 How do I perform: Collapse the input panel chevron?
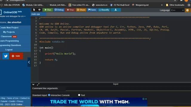33,84
